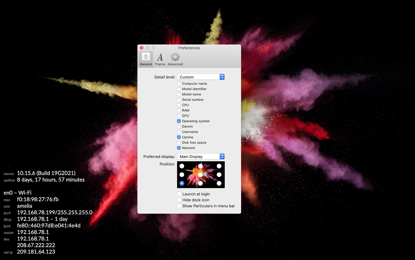Open the Preferred display dropdown

[x=201, y=157]
